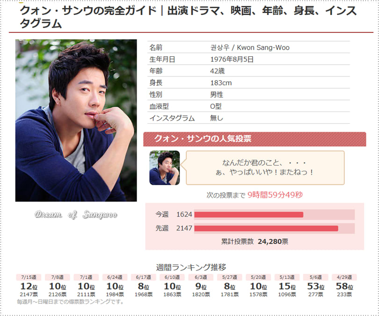Image resolution: width=379 pixels, height=316 pixels.
Task: Click the Instagram value 無し
Action: click(216, 118)
